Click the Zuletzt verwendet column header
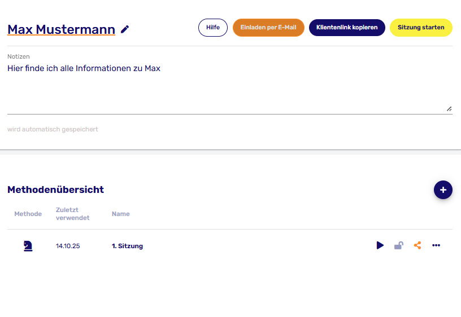461x317 pixels. point(72,214)
